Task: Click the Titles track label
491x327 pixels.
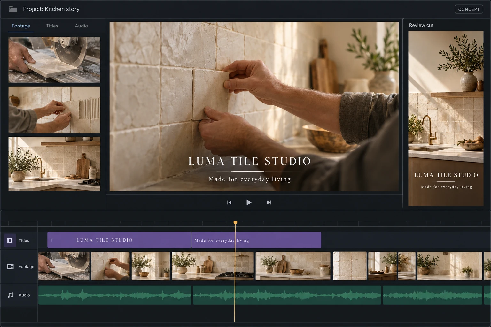Action: click(x=24, y=240)
